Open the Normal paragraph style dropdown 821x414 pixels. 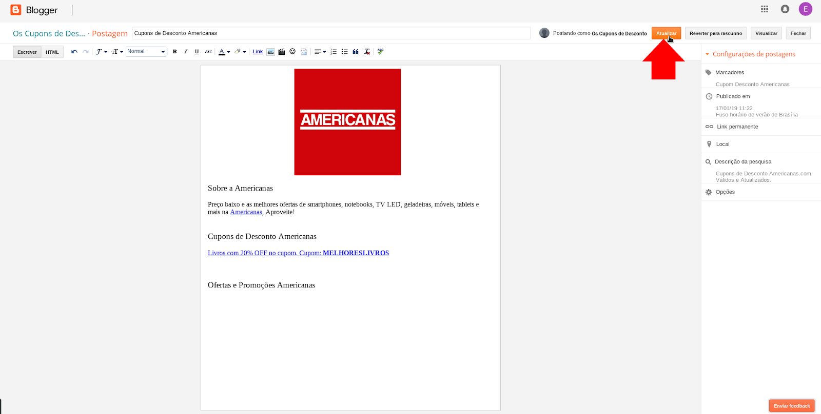pyautogui.click(x=146, y=51)
